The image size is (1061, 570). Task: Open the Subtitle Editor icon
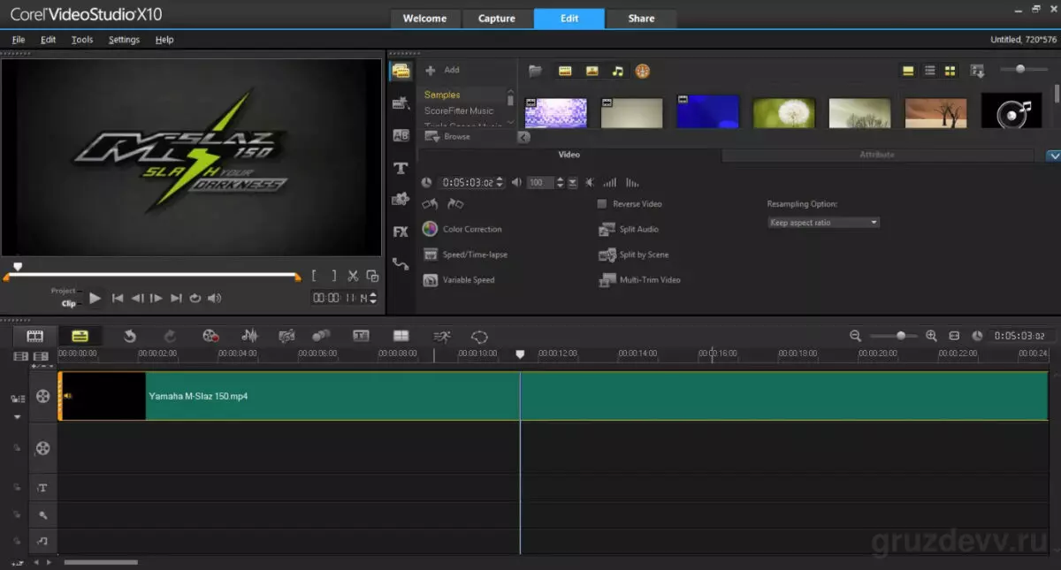click(361, 336)
